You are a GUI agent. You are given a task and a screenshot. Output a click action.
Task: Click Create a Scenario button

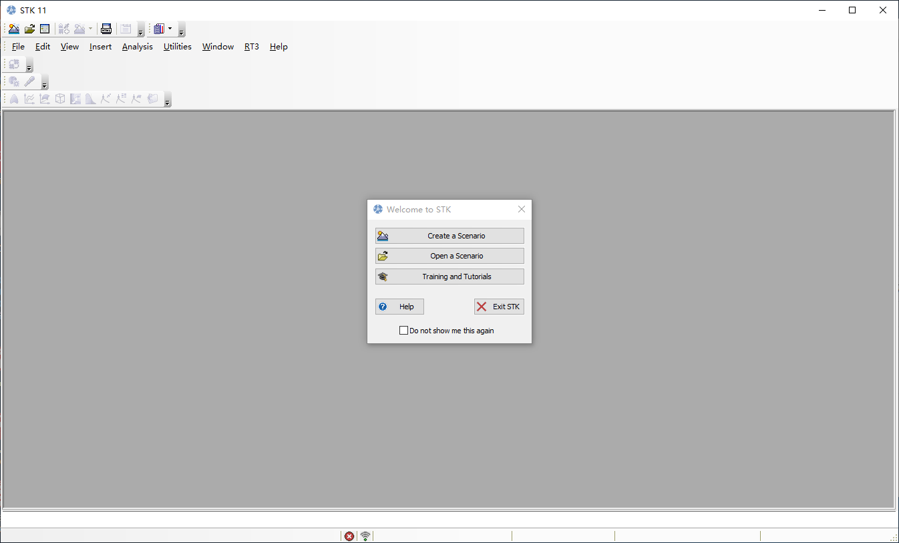(x=449, y=236)
